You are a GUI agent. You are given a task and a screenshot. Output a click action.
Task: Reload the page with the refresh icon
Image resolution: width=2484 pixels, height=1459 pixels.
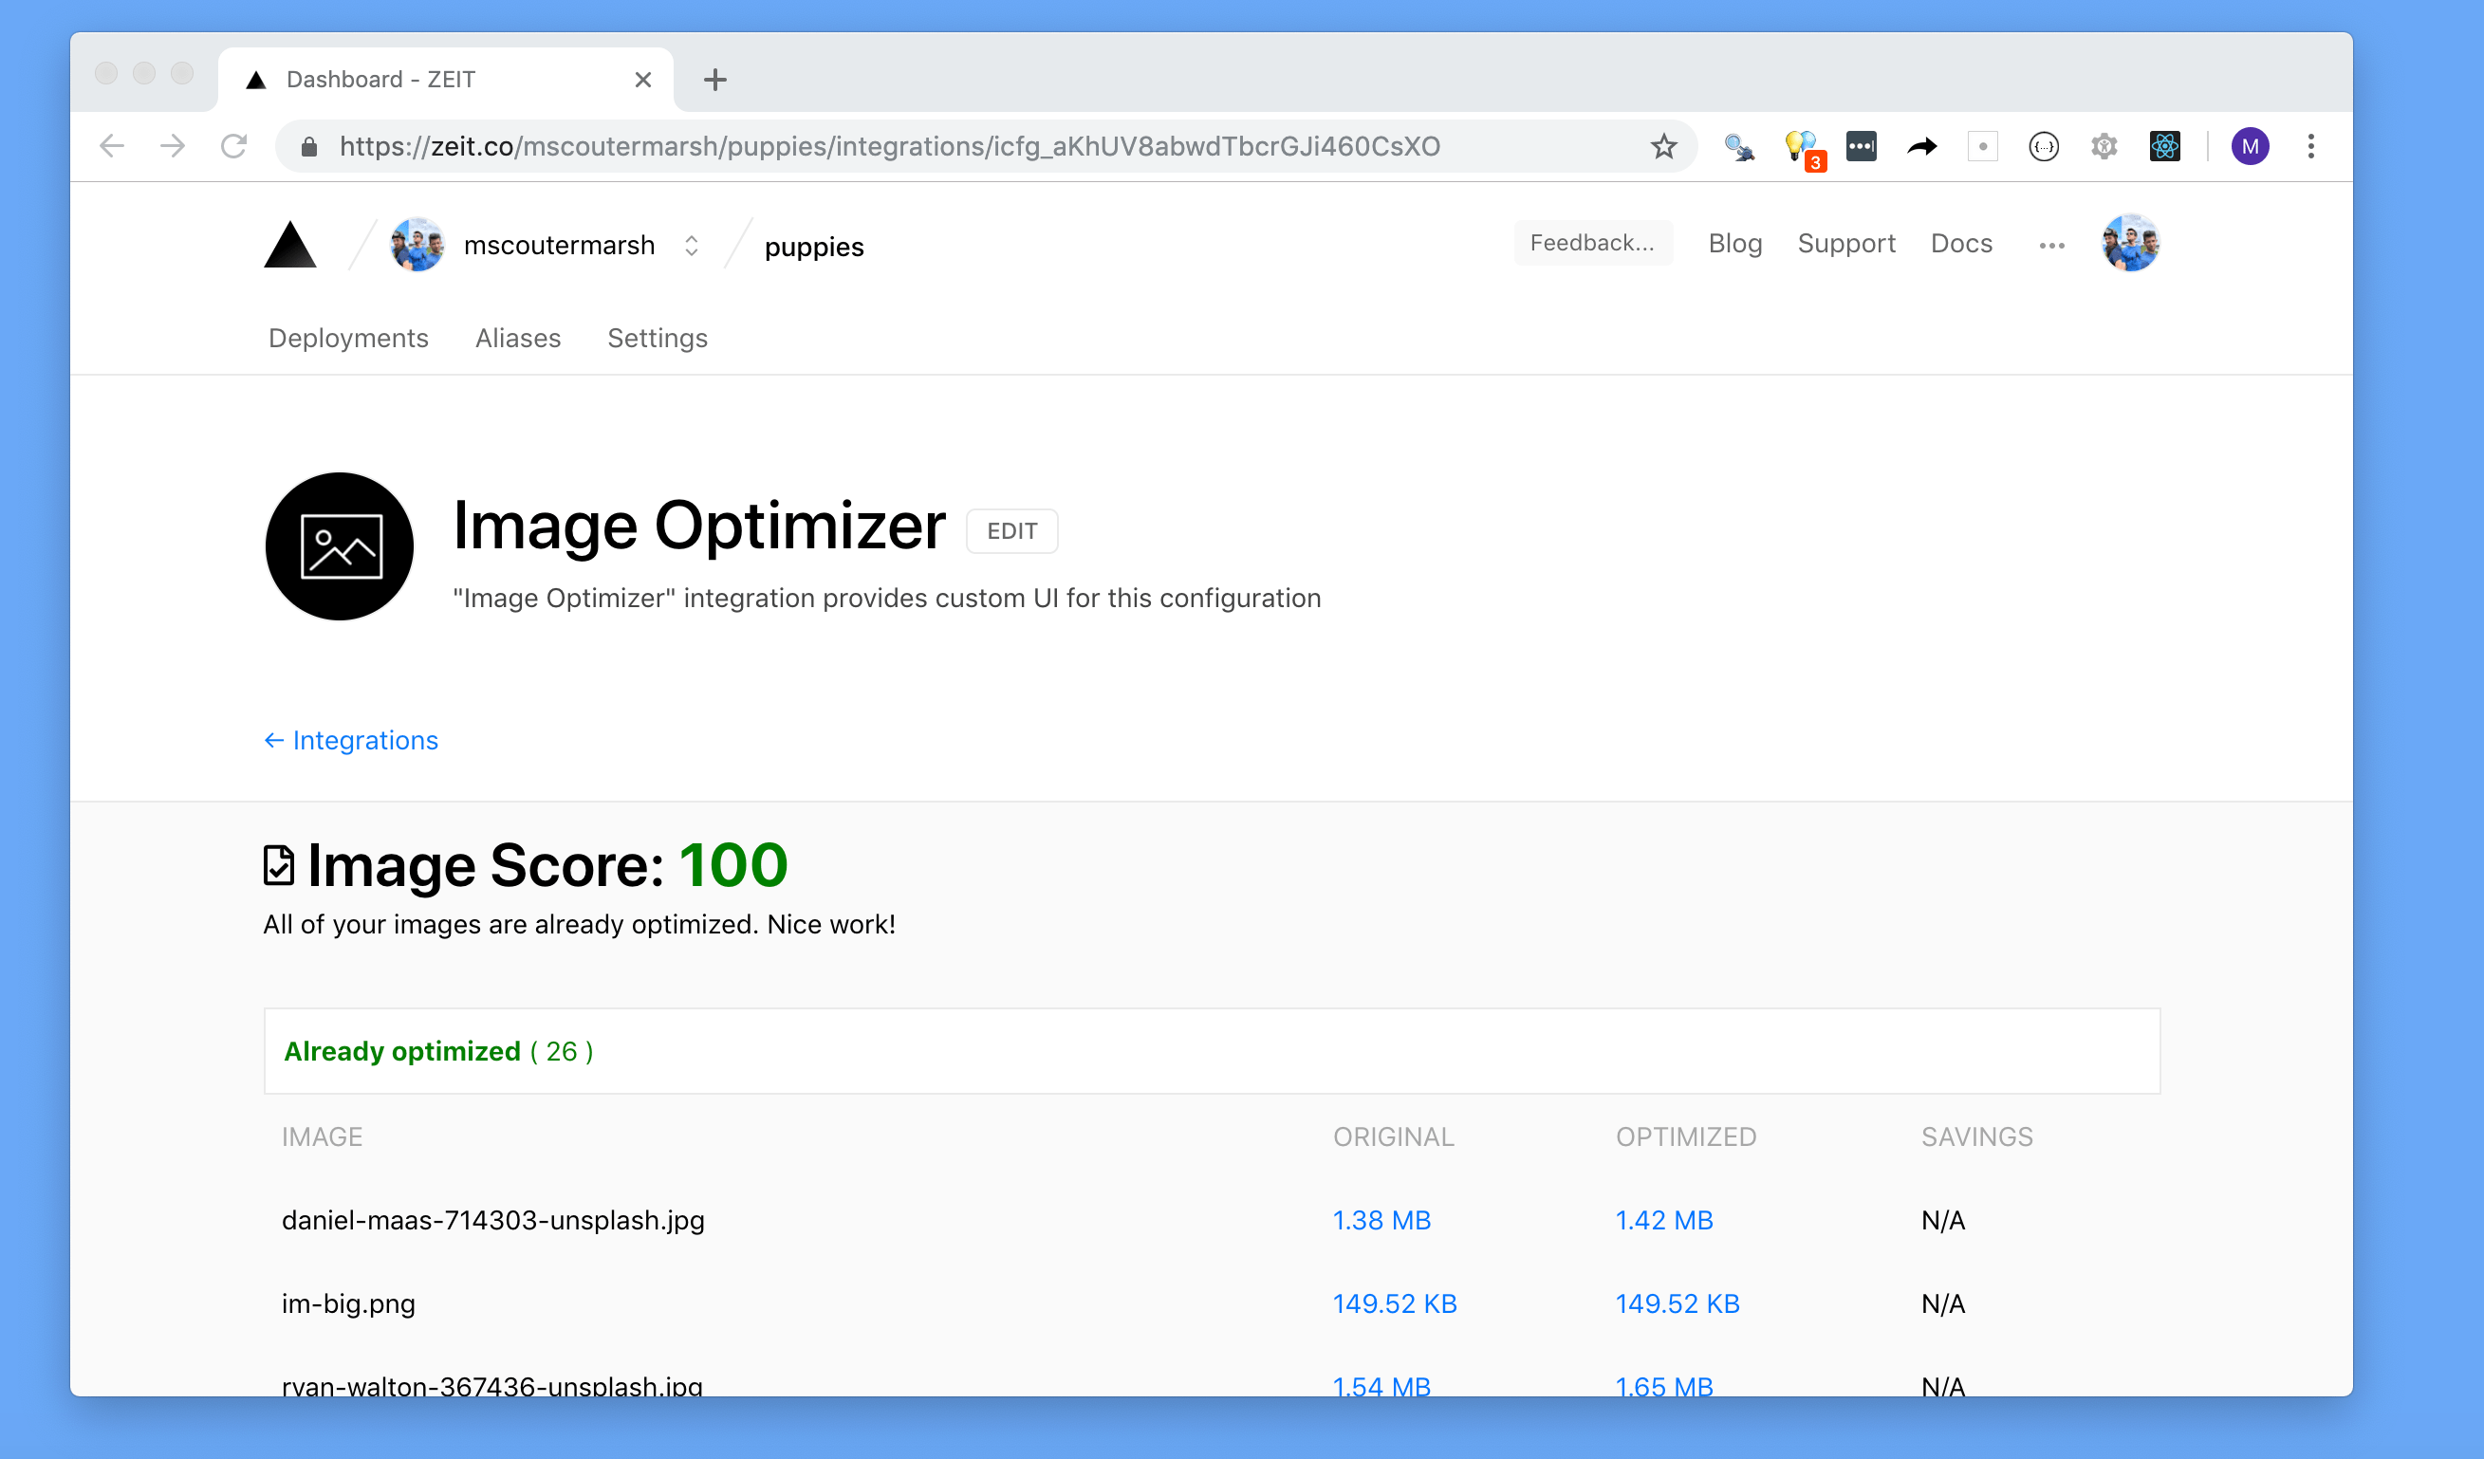pos(233,147)
